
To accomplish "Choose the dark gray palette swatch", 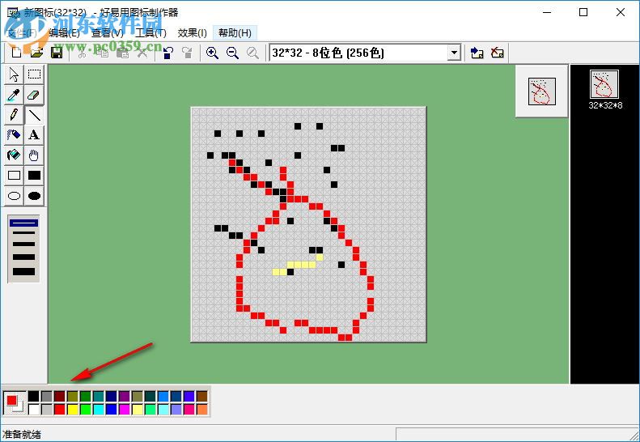I will (x=47, y=396).
